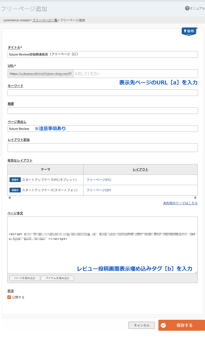Toggle the 公開する checkbox

pyautogui.click(x=9, y=297)
